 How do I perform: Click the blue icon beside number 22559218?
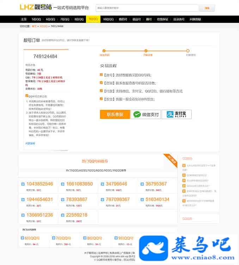[63, 215]
